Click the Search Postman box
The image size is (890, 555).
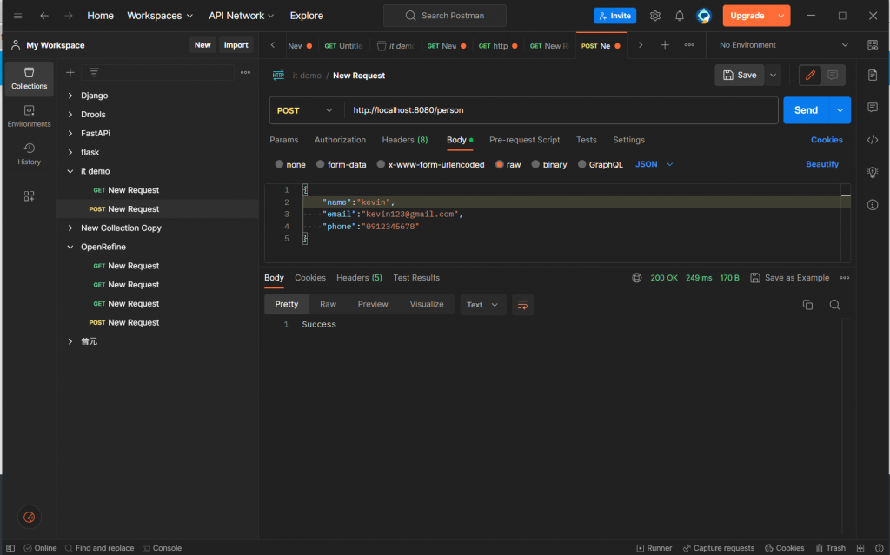pos(445,16)
